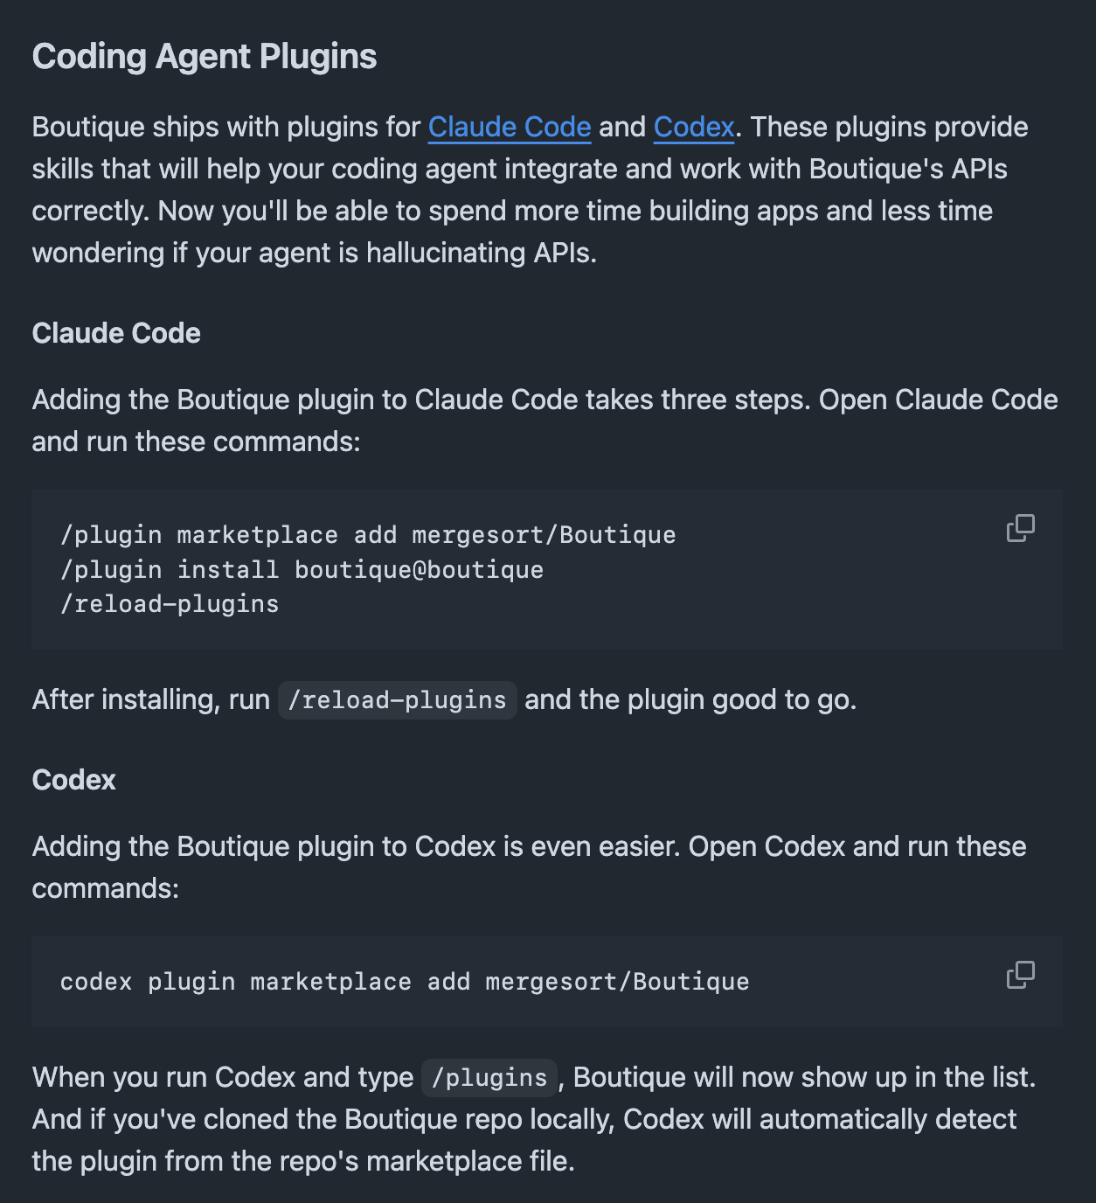Open the Claude Code link
1096x1203 pixels.
pyautogui.click(x=510, y=127)
